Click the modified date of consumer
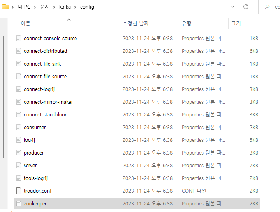 tap(148, 128)
